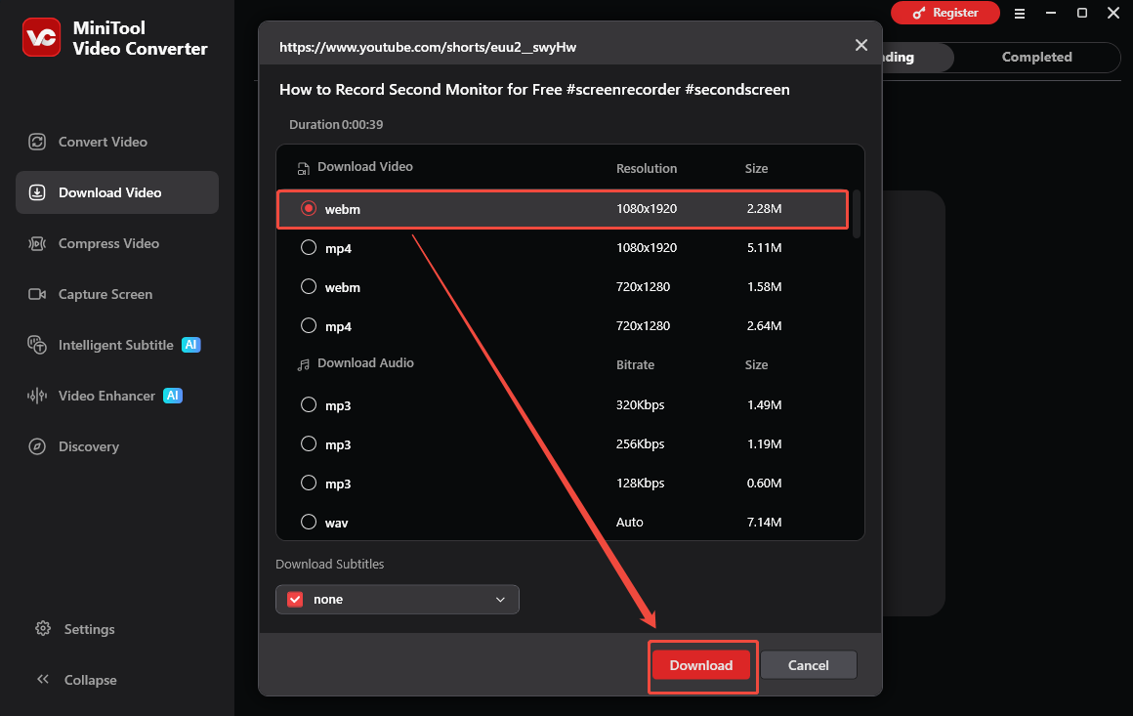Click the Register button
1133x716 pixels.
coord(945,13)
